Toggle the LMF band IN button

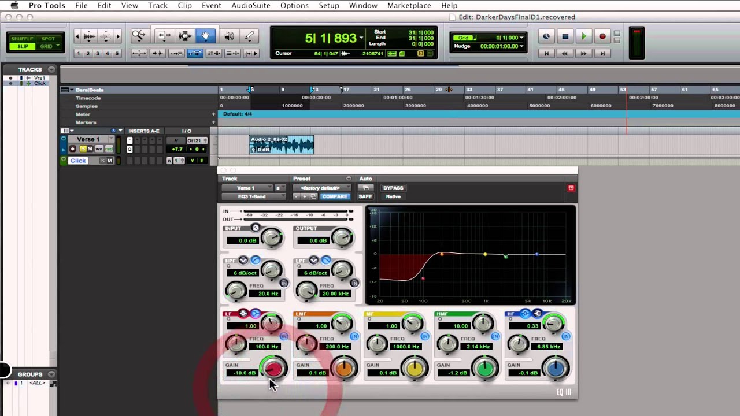(x=354, y=336)
